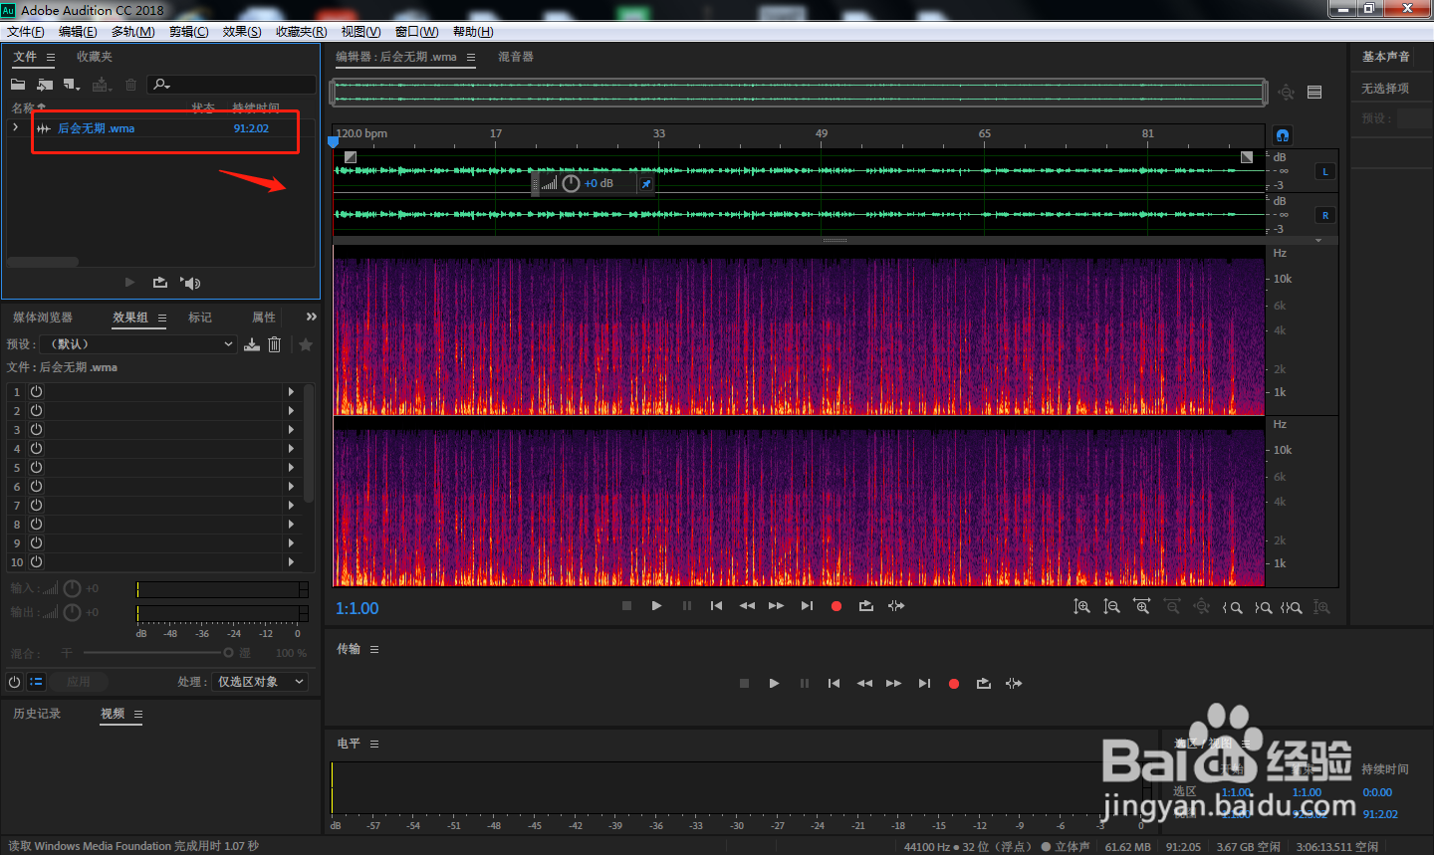Open the 收藏夹(R) menu
This screenshot has width=1434, height=855.
point(301,32)
